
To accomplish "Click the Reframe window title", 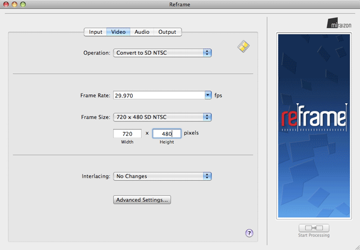I will (180, 5).
